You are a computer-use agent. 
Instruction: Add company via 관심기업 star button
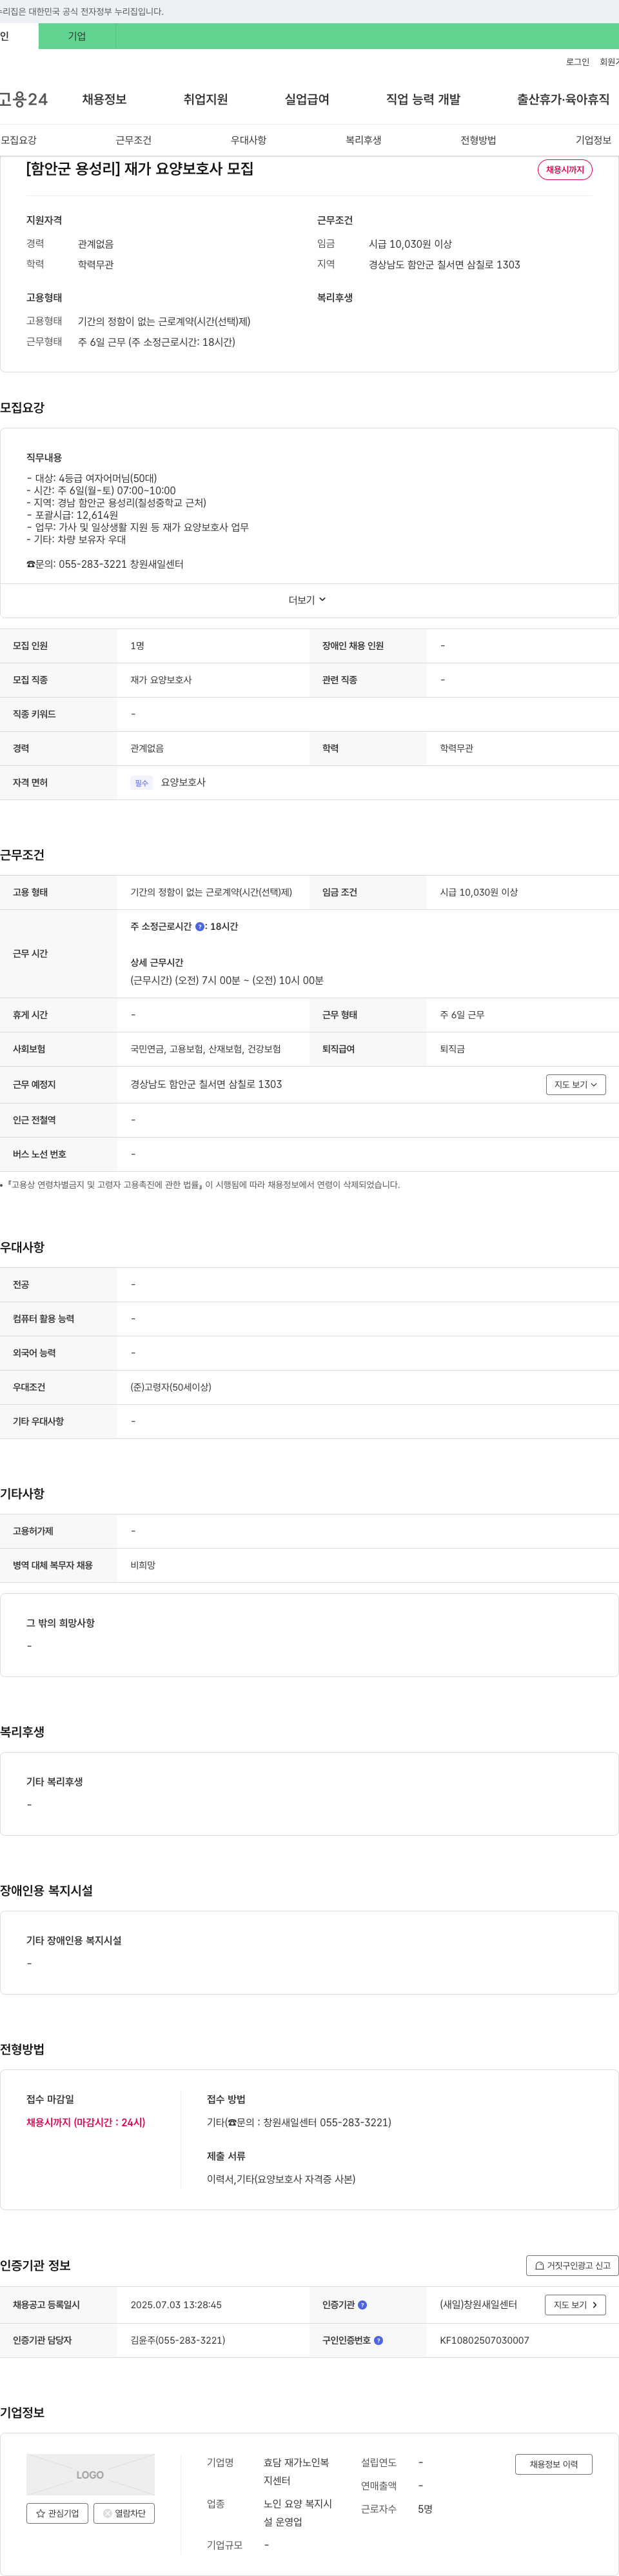(x=57, y=2513)
